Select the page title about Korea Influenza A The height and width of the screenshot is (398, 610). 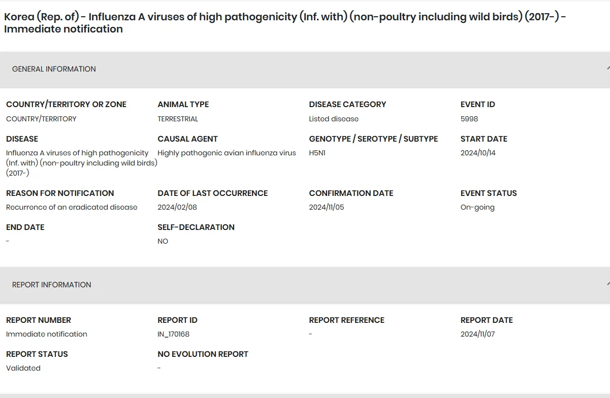[x=285, y=23]
